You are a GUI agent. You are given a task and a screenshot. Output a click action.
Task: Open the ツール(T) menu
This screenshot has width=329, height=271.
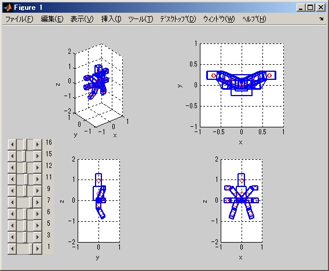click(141, 19)
